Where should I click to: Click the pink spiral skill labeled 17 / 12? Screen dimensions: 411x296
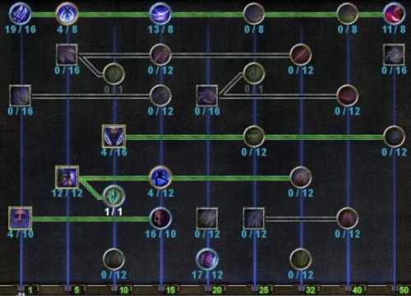point(207,259)
